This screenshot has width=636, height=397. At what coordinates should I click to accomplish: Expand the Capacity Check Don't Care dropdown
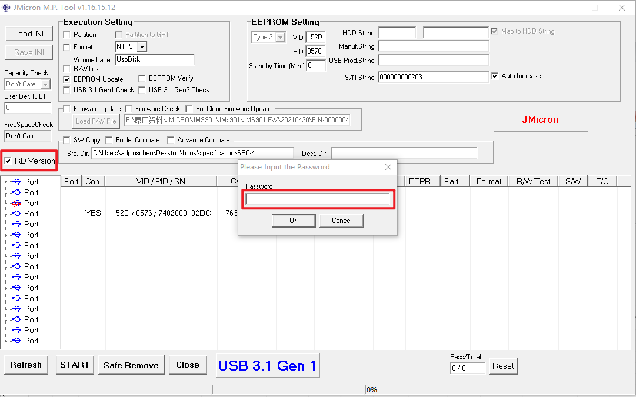point(46,84)
